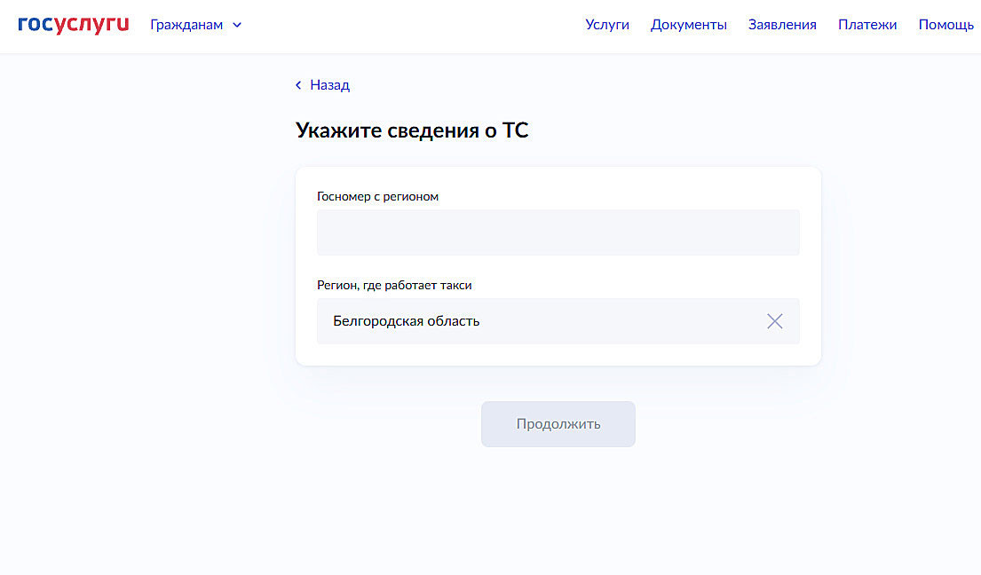The image size is (981, 575).
Task: Open the Услуги menu item
Action: (607, 24)
